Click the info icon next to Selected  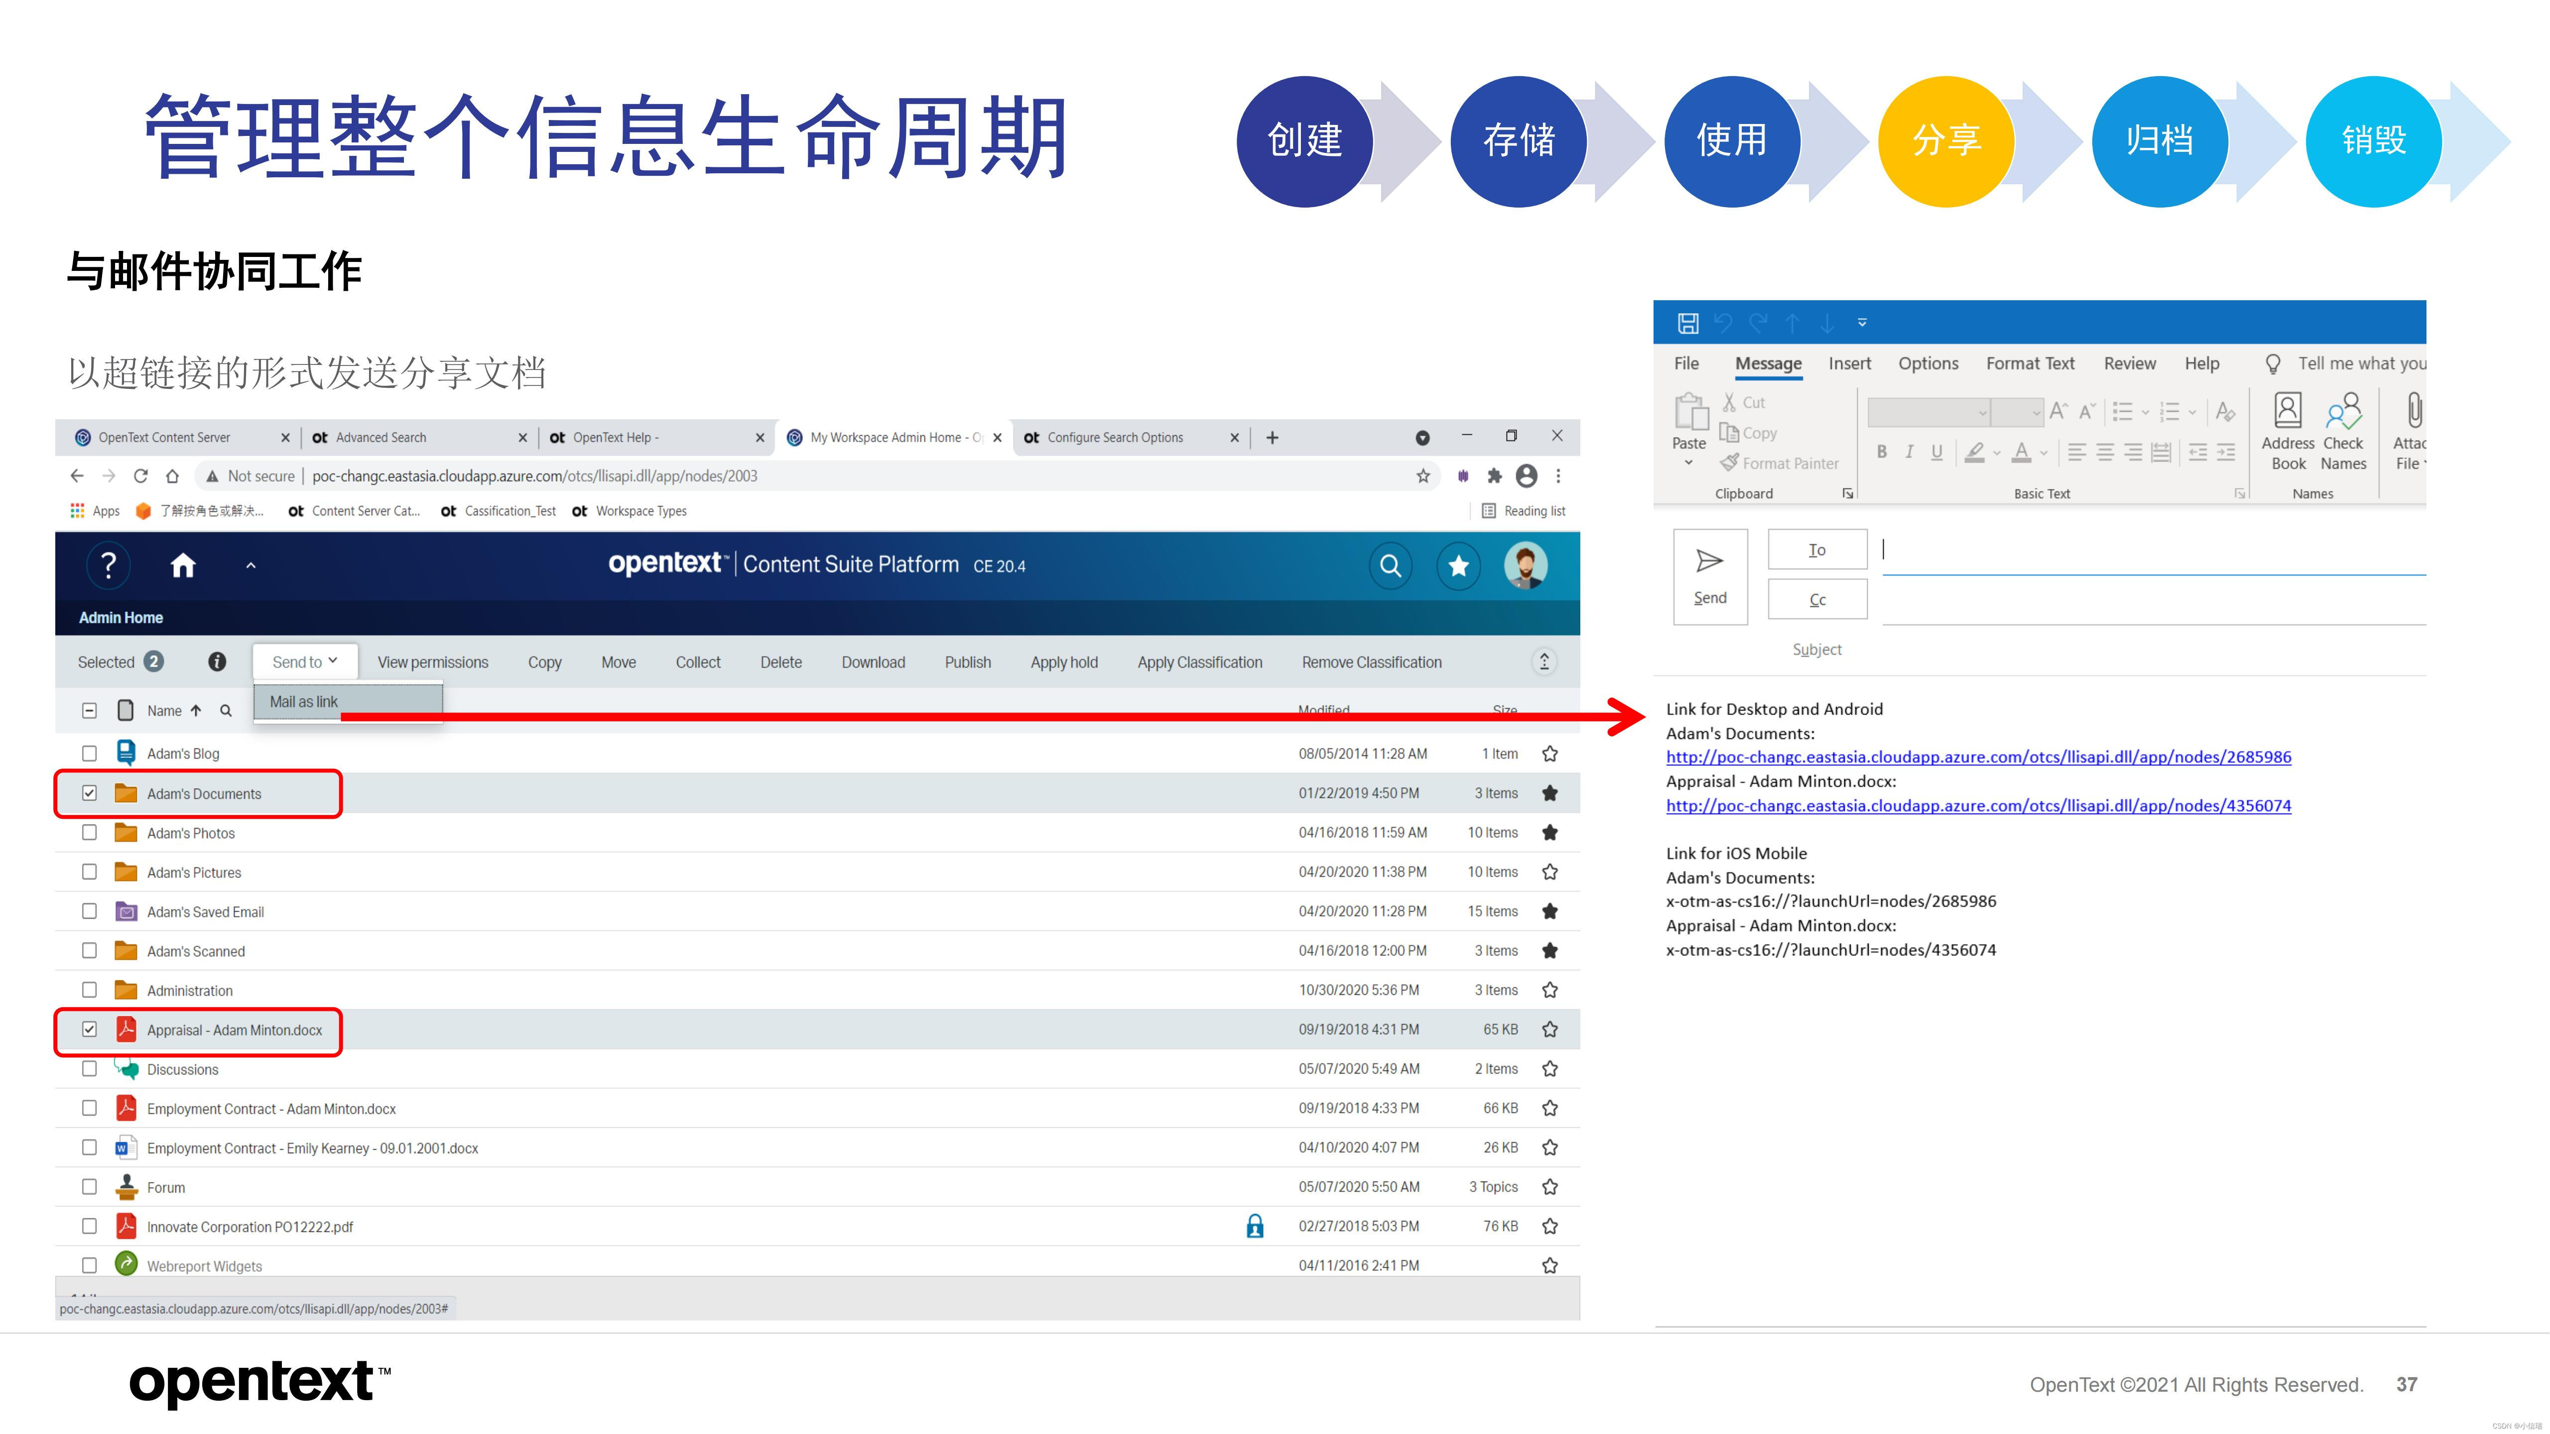[x=217, y=662]
